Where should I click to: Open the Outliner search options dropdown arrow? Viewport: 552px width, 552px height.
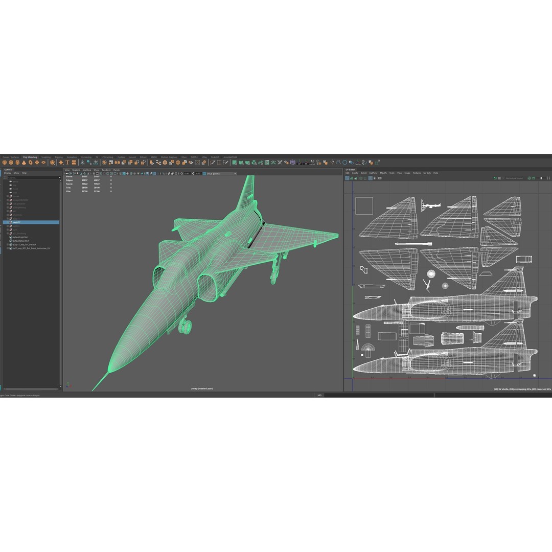point(59,177)
